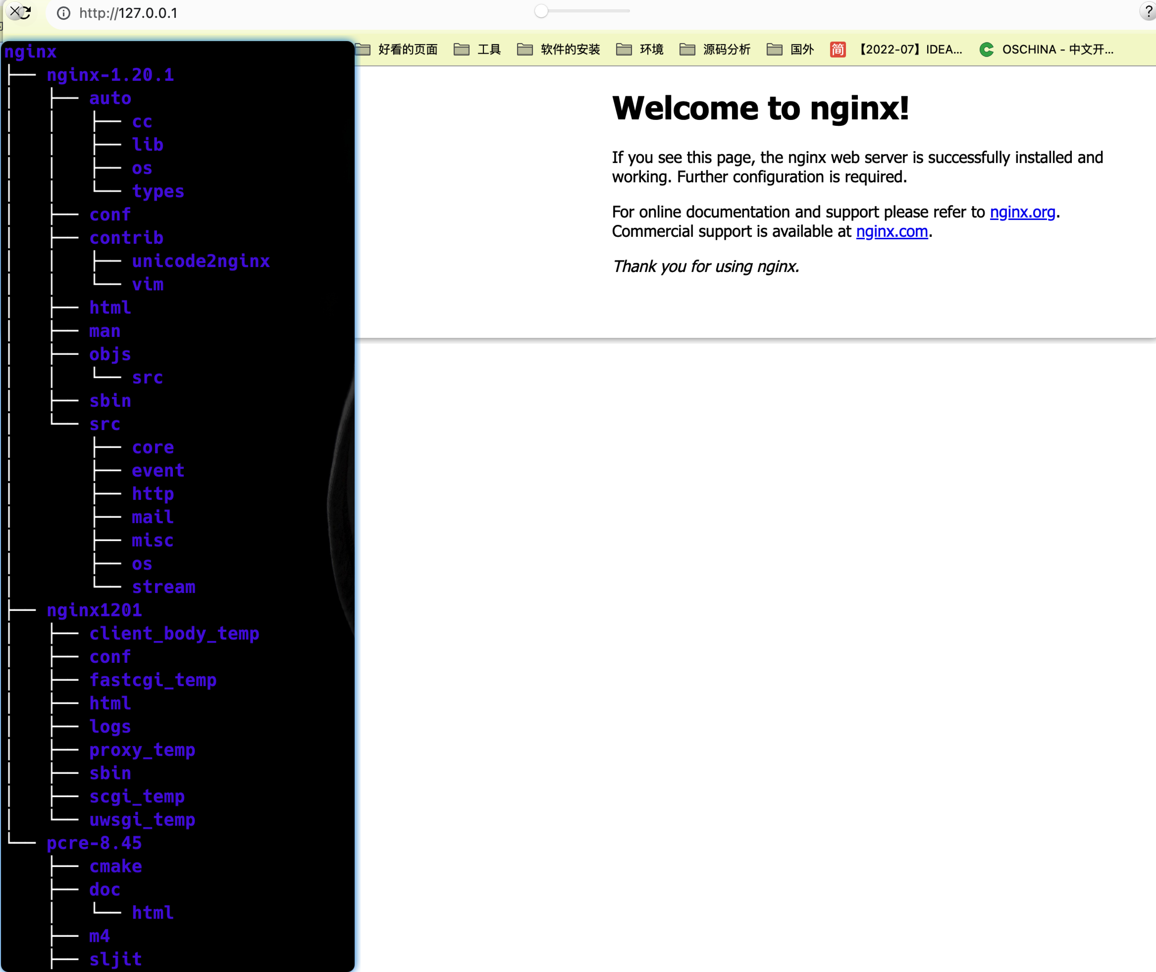Click "objs" in the terminal tree
The width and height of the screenshot is (1156, 972).
point(110,354)
